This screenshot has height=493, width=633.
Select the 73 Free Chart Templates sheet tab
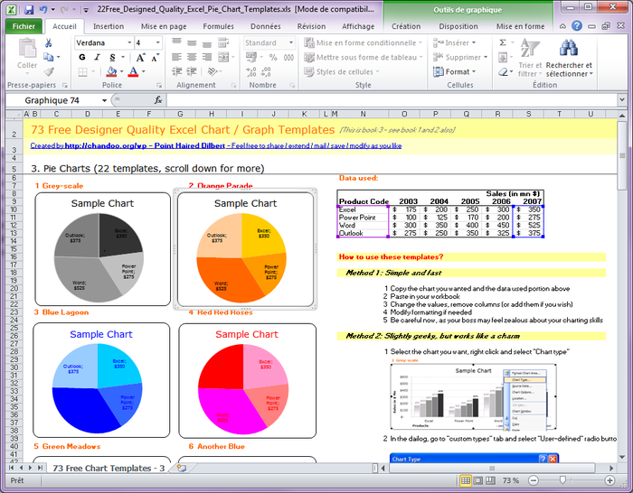coord(109,468)
